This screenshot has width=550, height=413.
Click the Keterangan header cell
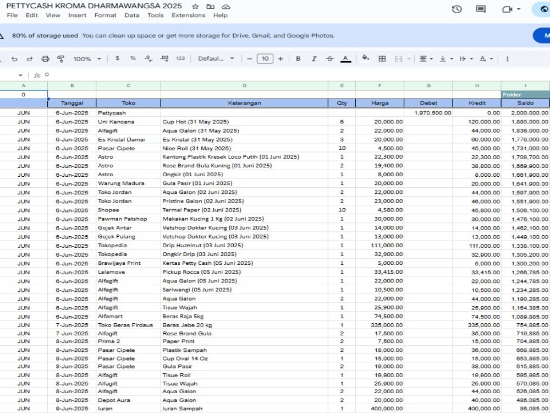pos(244,103)
